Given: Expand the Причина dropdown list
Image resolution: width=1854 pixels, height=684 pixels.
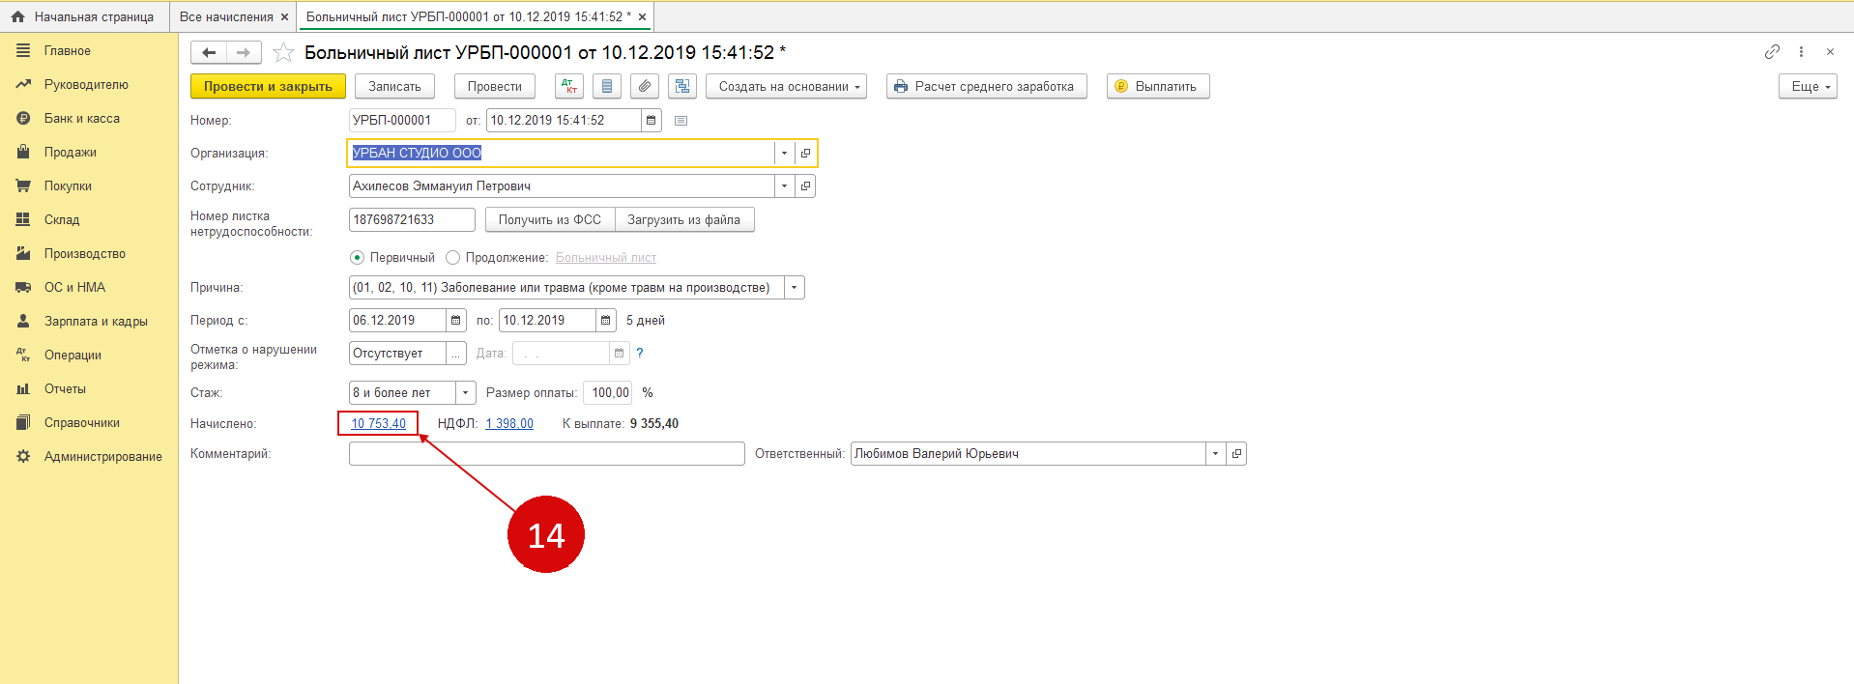Looking at the screenshot, I should 794,288.
